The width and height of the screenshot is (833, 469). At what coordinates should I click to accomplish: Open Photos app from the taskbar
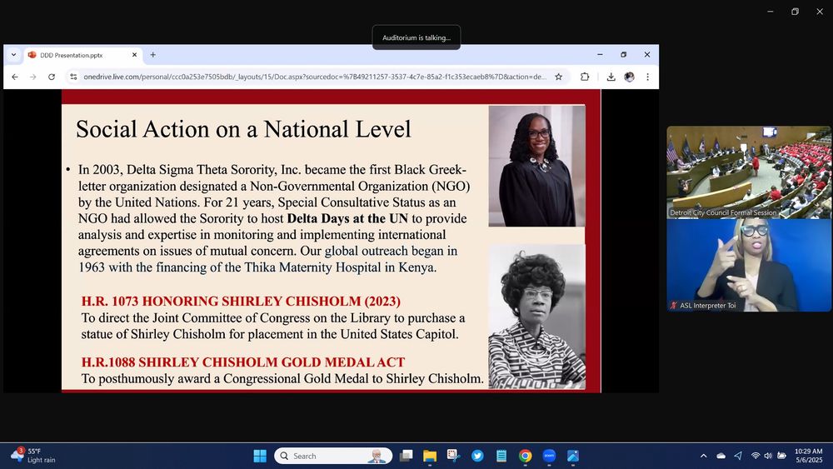pyautogui.click(x=573, y=456)
